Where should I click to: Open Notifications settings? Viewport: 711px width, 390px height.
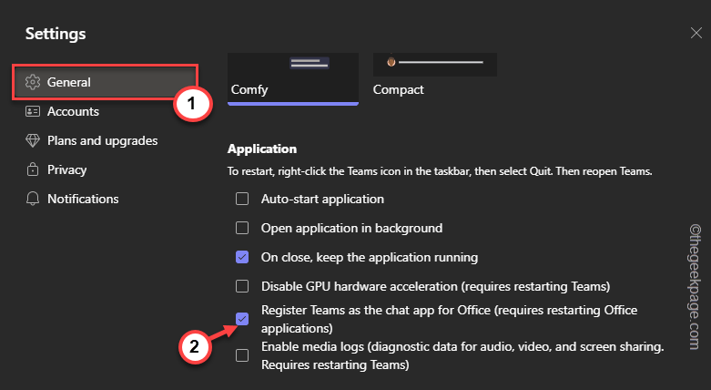tap(83, 199)
